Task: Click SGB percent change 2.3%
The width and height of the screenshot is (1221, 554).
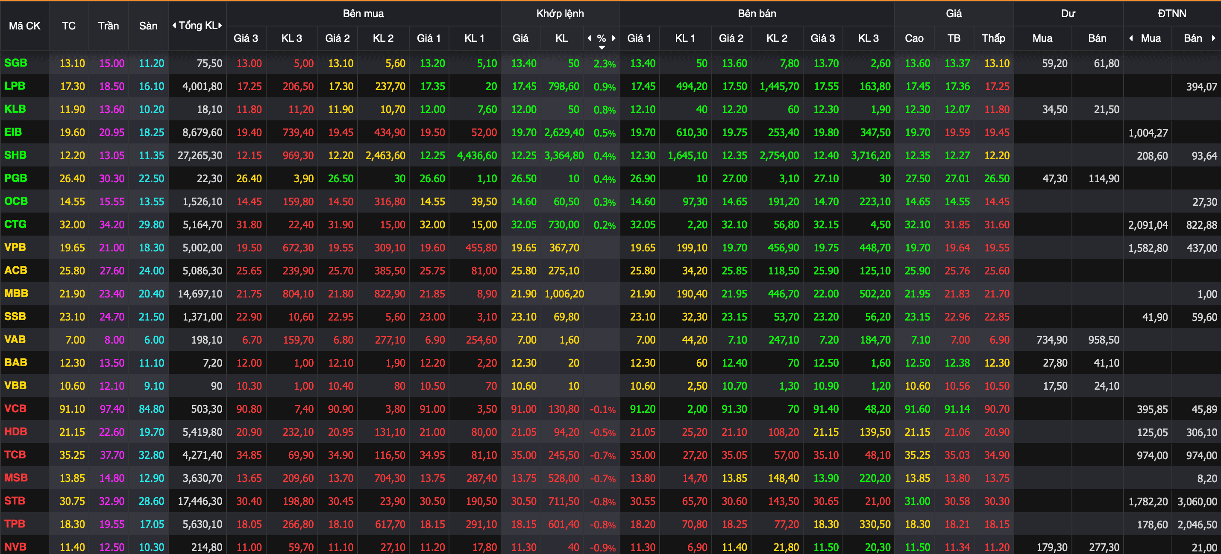Action: click(x=605, y=64)
